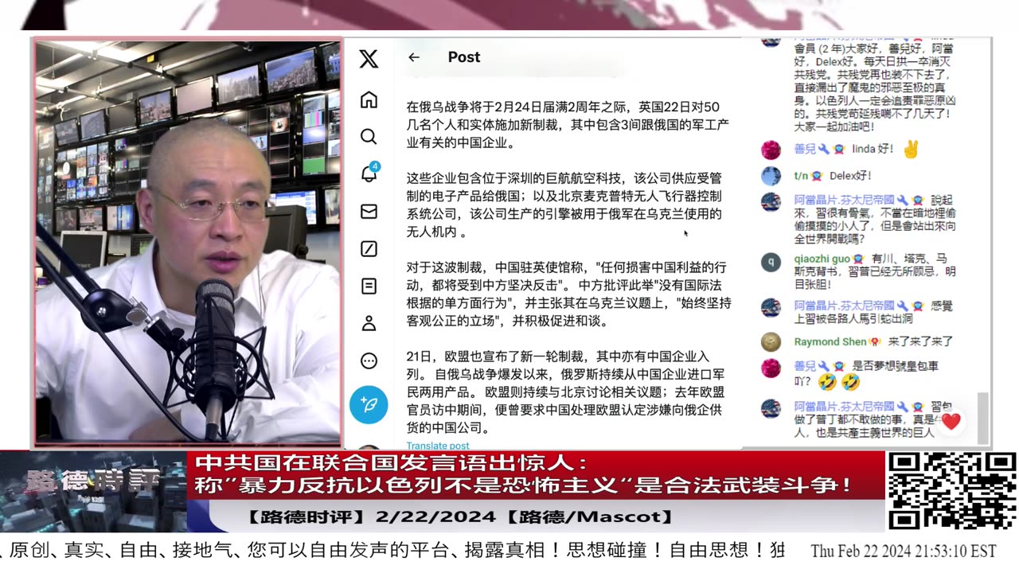
Task: Open the X logo home link
Action: 369,58
